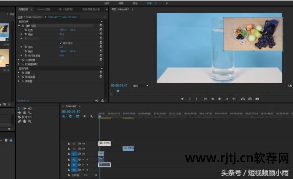Click the Export Frame camera icon
Image resolution: width=293 pixels, height=179 pixels.
[x=257, y=99]
